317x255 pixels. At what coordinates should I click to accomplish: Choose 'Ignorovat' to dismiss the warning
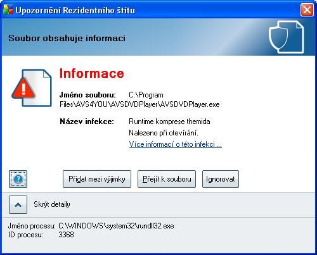[221, 179]
